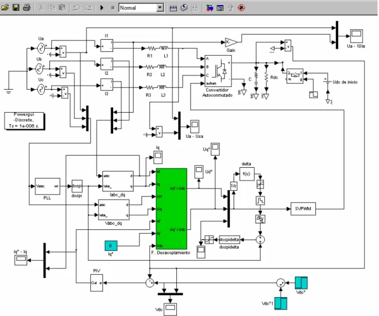Click the Go to parent system arrow icon
Viewport: 379px width, 316px height.
click(x=230, y=8)
